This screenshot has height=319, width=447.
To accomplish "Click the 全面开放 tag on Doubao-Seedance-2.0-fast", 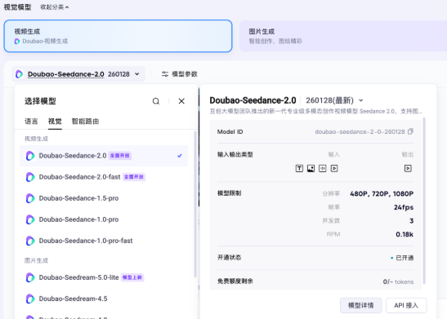I will (x=134, y=177).
